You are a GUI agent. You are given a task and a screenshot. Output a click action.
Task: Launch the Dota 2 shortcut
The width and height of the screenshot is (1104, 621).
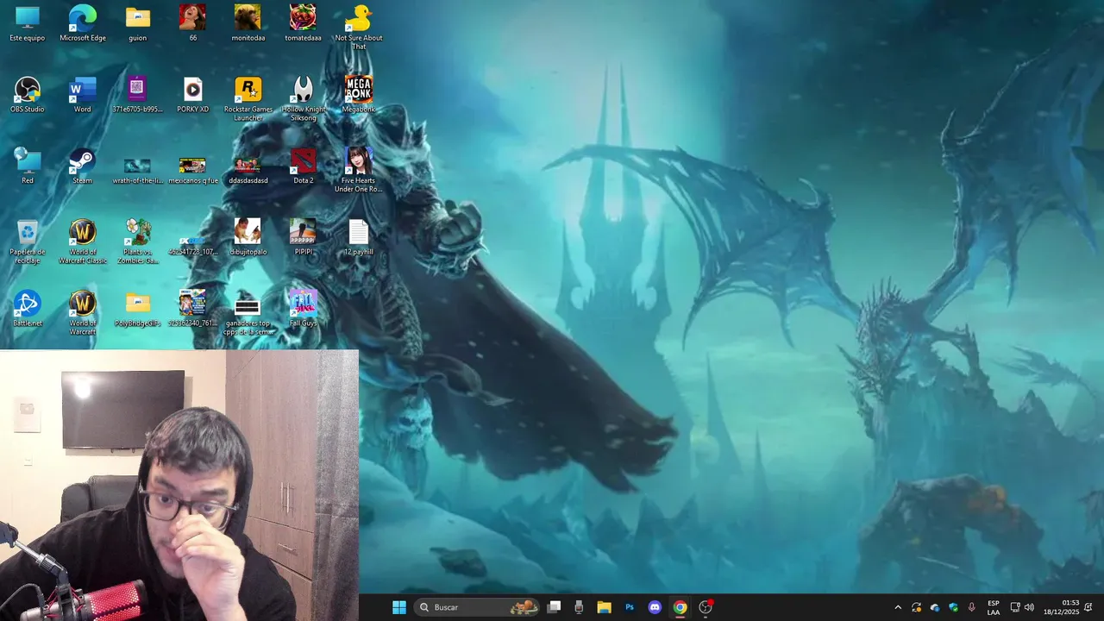(x=304, y=166)
